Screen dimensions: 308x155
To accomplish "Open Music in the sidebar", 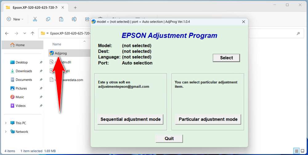I will pyautogui.click(x=20, y=97).
